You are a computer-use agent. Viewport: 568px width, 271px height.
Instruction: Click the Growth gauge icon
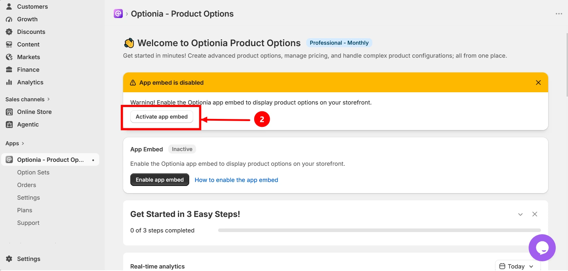click(9, 19)
